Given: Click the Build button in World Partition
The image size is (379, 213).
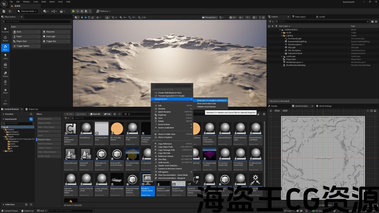Looking at the screenshot, I should (285, 111).
